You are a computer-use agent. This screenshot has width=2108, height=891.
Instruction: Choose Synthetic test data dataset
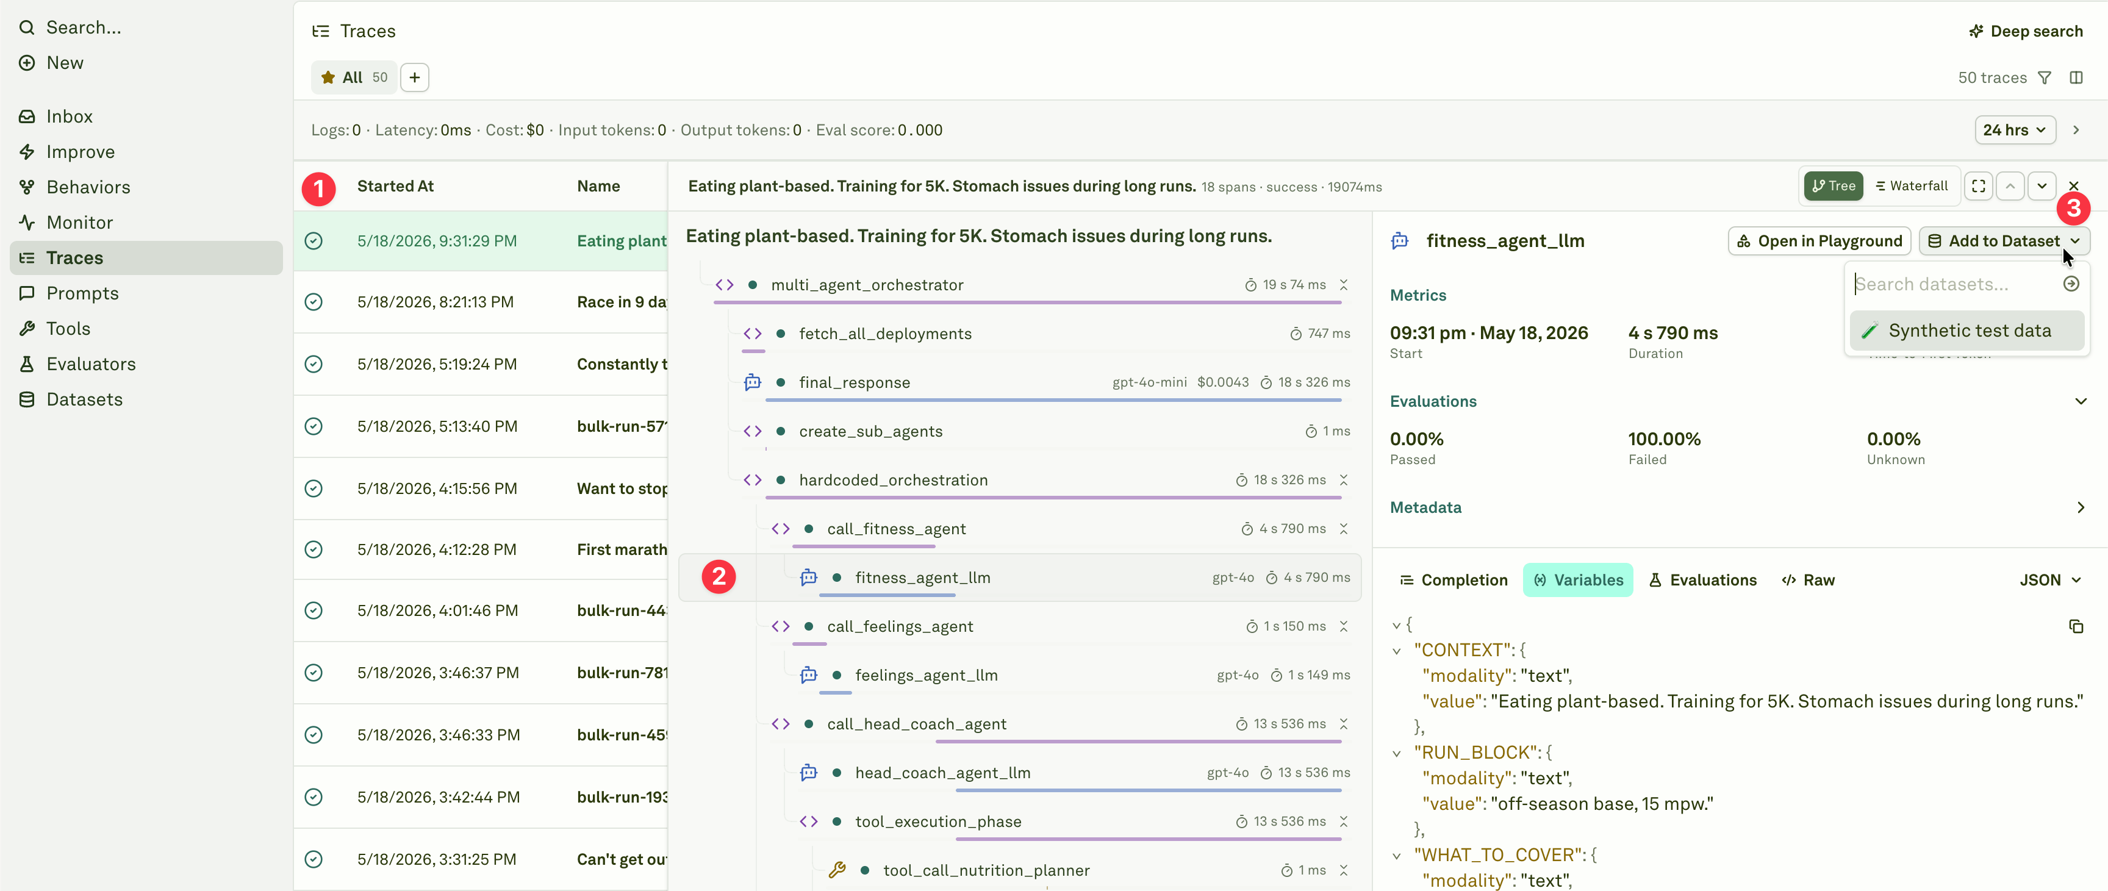tap(1966, 331)
